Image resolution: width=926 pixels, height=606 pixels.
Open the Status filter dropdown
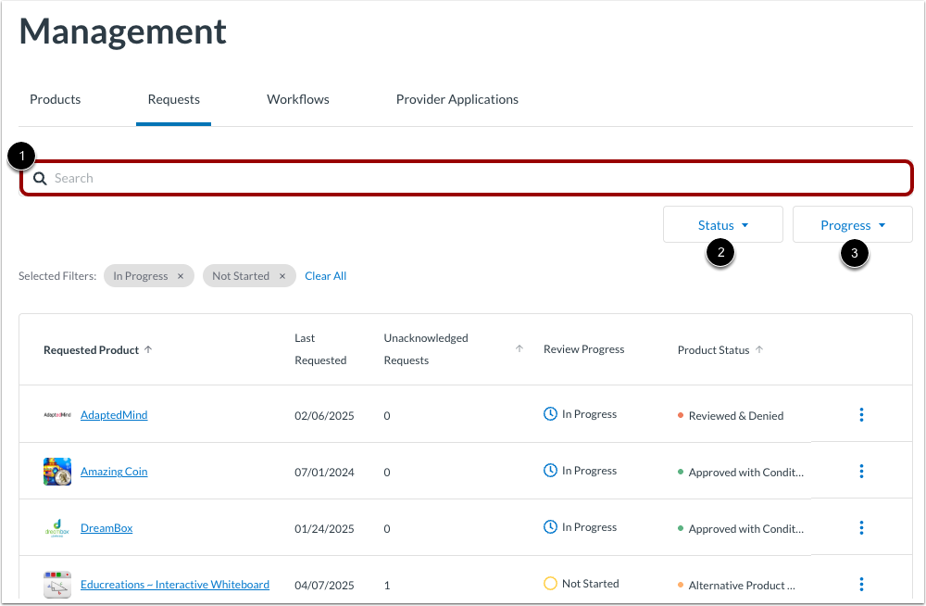(x=723, y=224)
